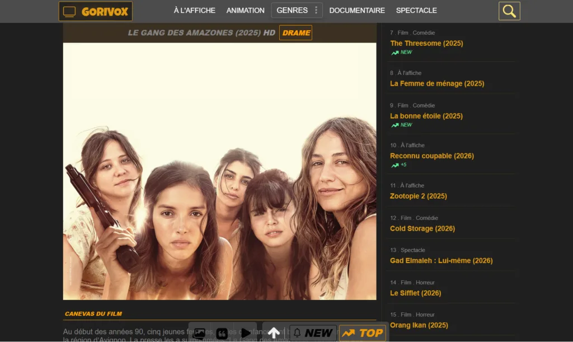Viewport: 573px width, 342px height.
Task: Click the Gang des Amazones movie poster
Action: tap(219, 171)
